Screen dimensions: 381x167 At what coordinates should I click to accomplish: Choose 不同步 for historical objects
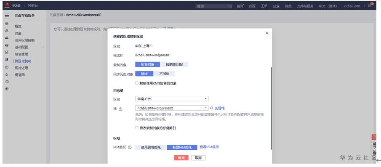pyautogui.click(x=164, y=74)
